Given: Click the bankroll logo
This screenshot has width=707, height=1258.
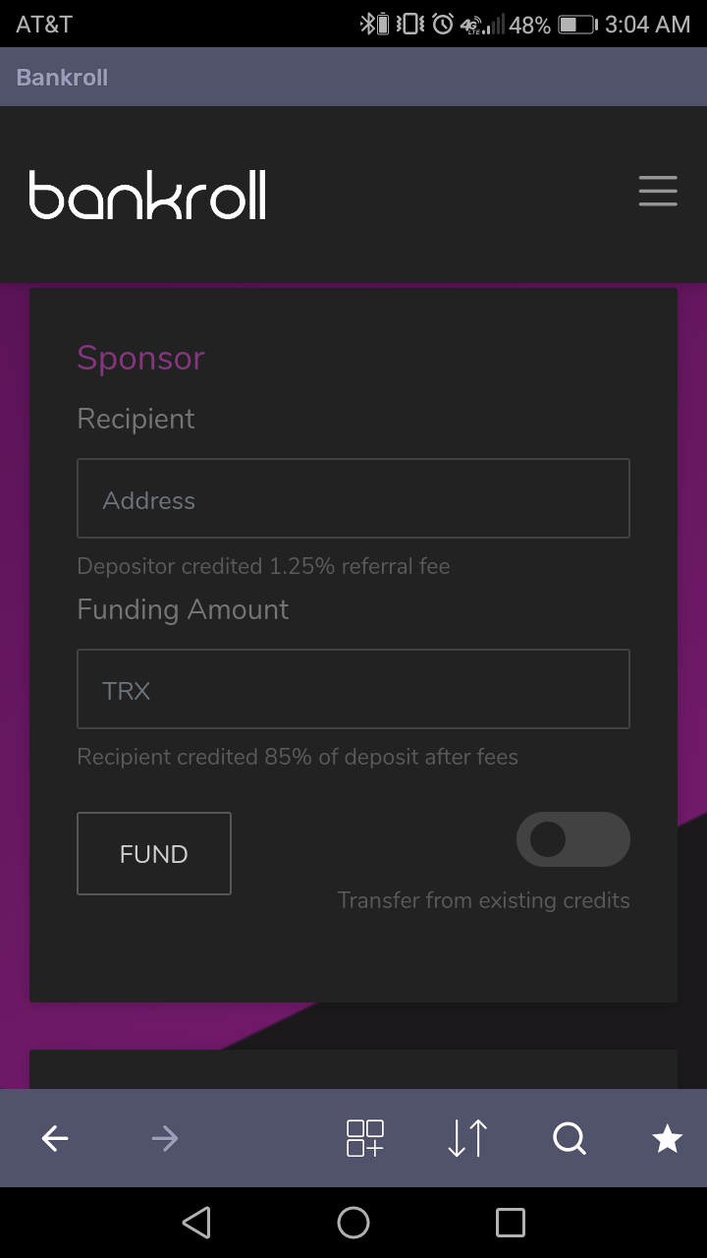Looking at the screenshot, I should [147, 195].
